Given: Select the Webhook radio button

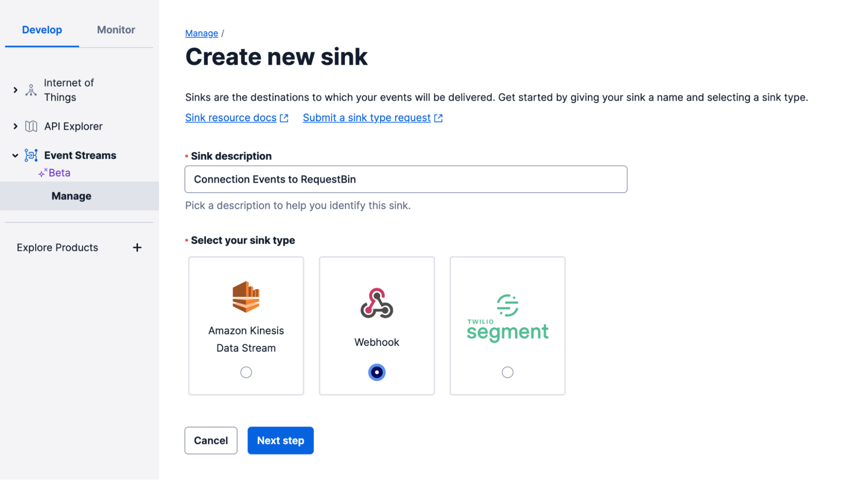Looking at the screenshot, I should pos(377,372).
